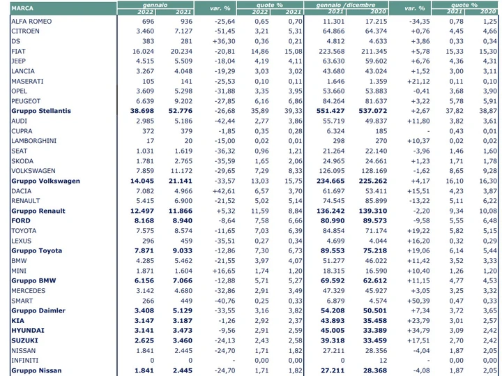The image size is (502, 376).
Task: Select the CITROEN brand label
Action: pos(25,31)
